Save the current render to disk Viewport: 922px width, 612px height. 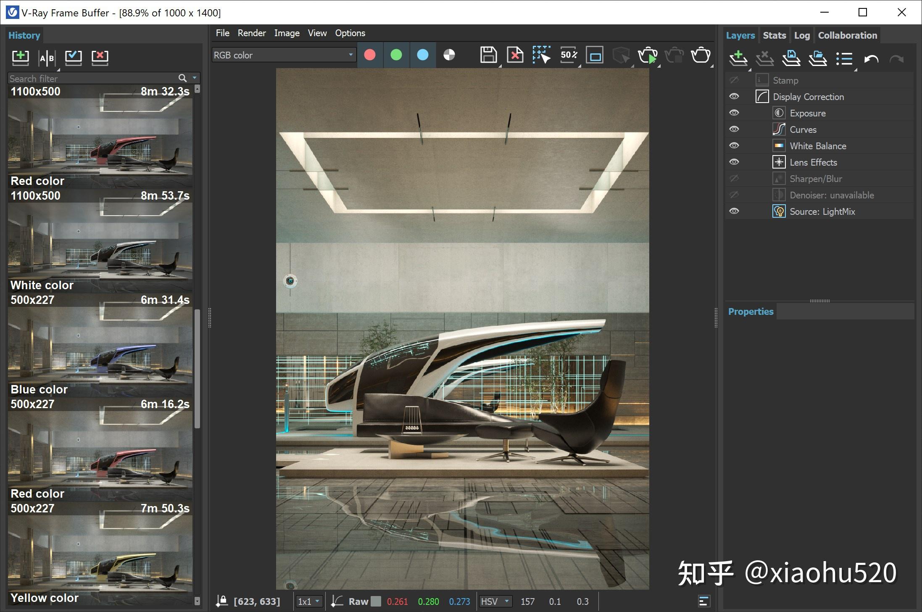coord(488,55)
